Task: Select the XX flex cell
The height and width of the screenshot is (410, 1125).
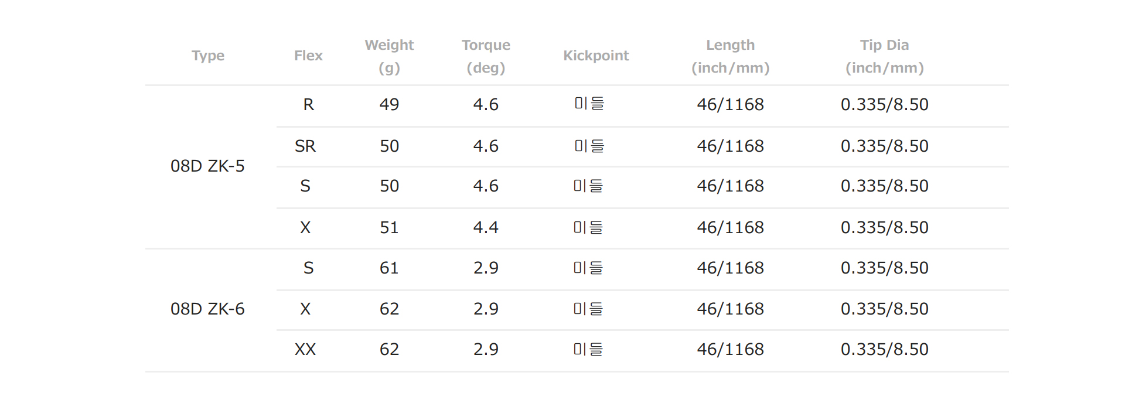Action: click(x=305, y=350)
